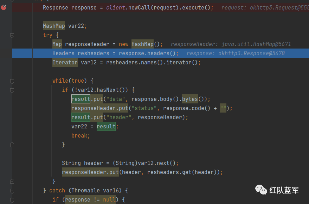
Task: Collapse the while(true) loop fold marker
Action: pos(12,81)
